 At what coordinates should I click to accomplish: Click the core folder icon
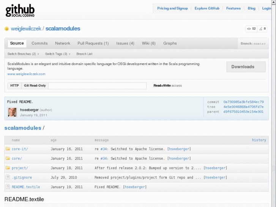[x=8, y=158]
